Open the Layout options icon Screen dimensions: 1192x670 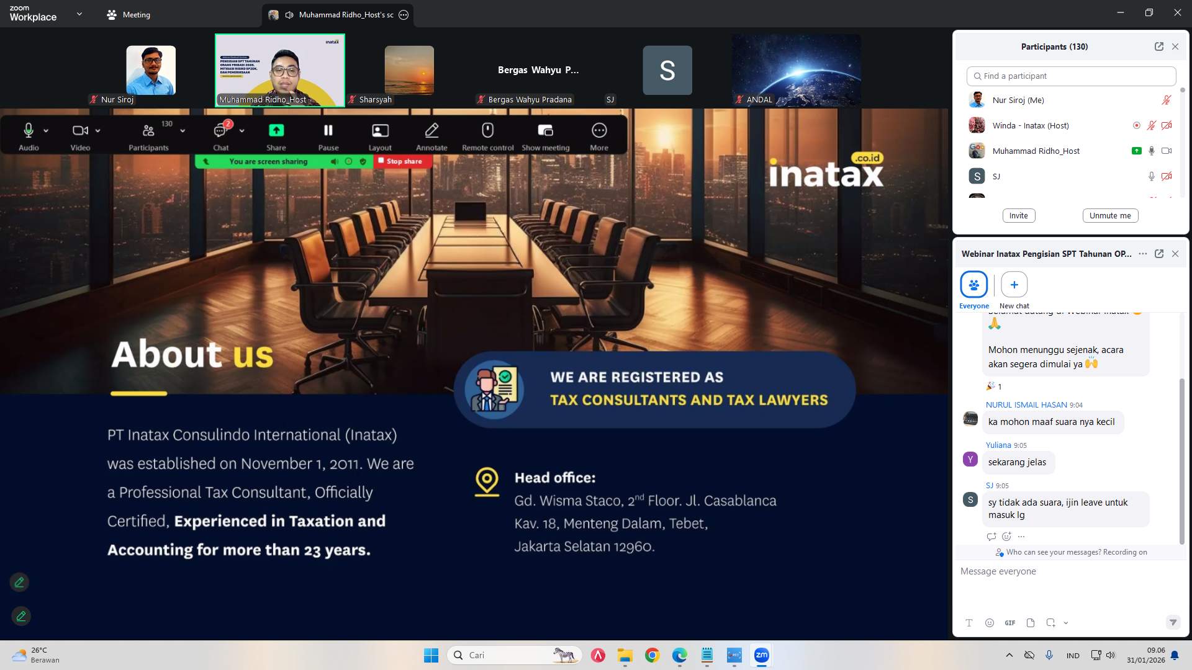coord(380,131)
